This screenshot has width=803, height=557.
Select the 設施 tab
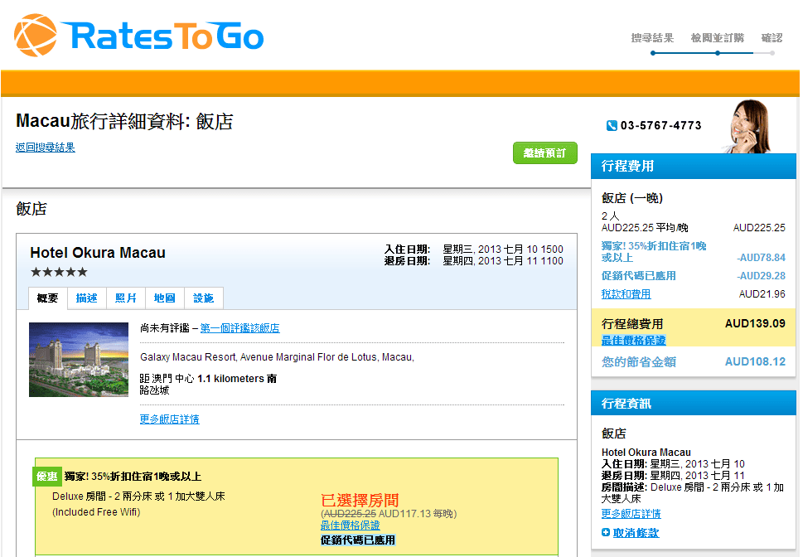203,298
